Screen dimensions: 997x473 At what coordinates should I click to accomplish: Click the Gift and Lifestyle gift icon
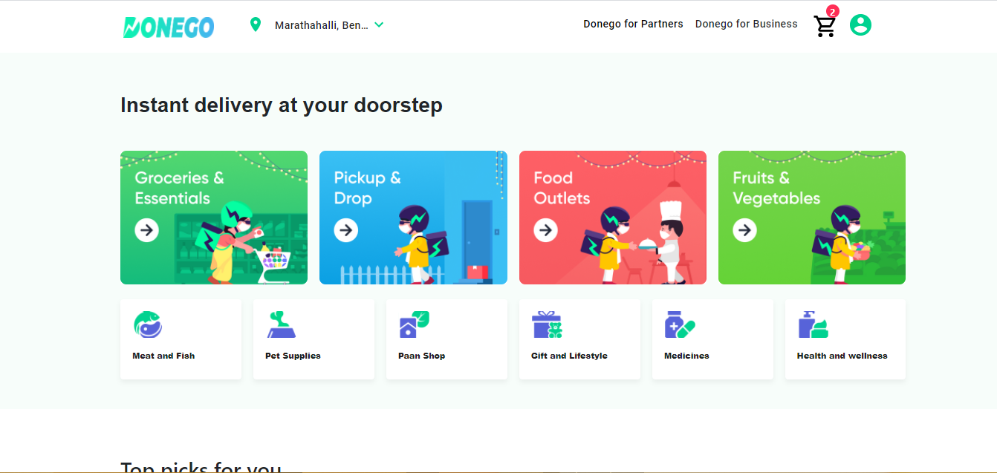pyautogui.click(x=547, y=324)
